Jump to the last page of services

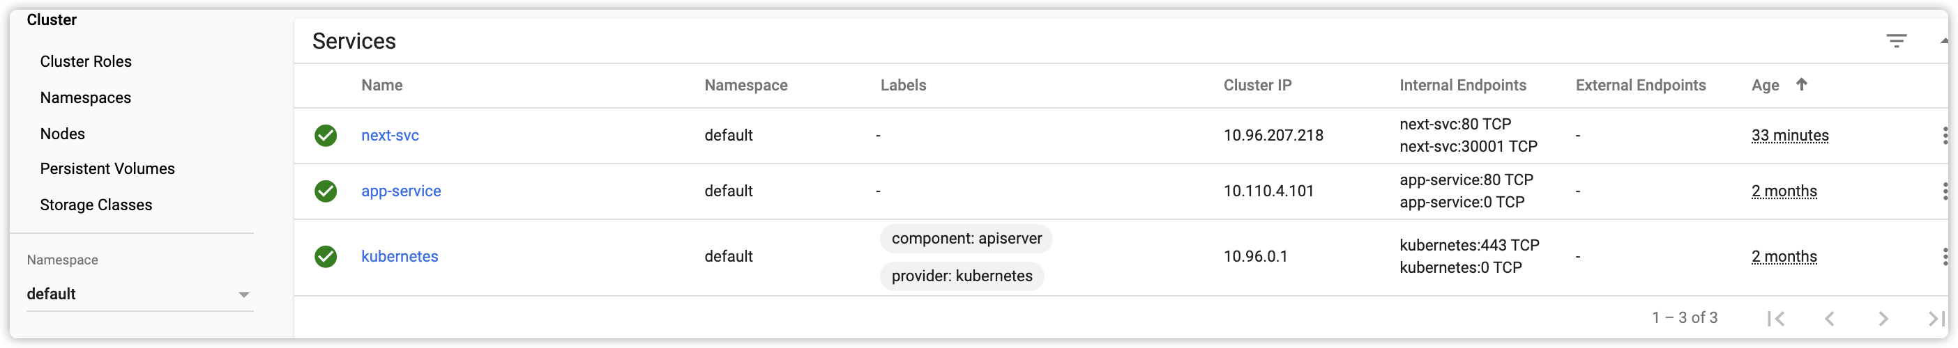[1935, 319]
